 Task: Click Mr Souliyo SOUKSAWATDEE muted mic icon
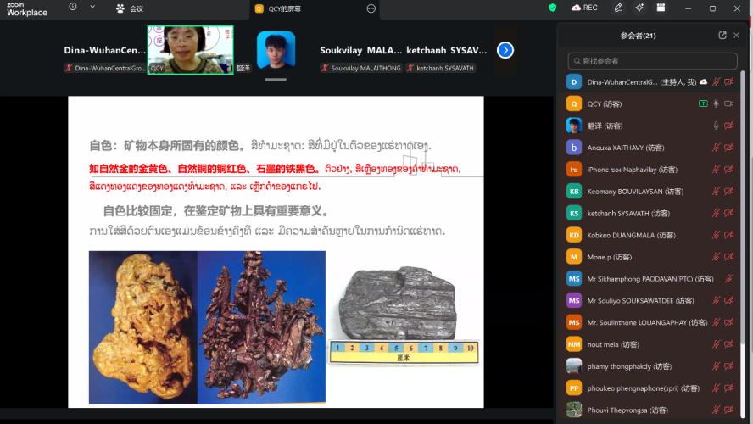pyautogui.click(x=716, y=300)
